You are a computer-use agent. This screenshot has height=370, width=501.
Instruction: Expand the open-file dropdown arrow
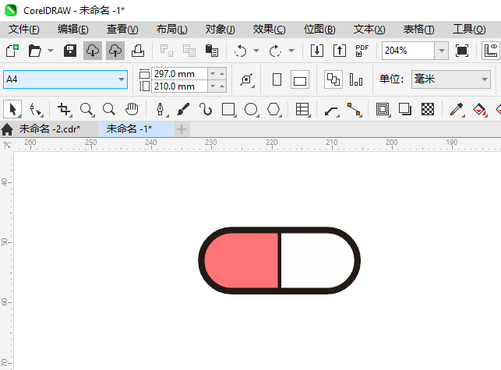coord(51,51)
